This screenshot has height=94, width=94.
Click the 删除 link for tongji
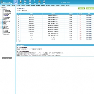[x=91, y=39]
